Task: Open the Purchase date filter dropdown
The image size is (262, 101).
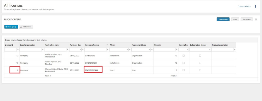Action: click(80, 50)
